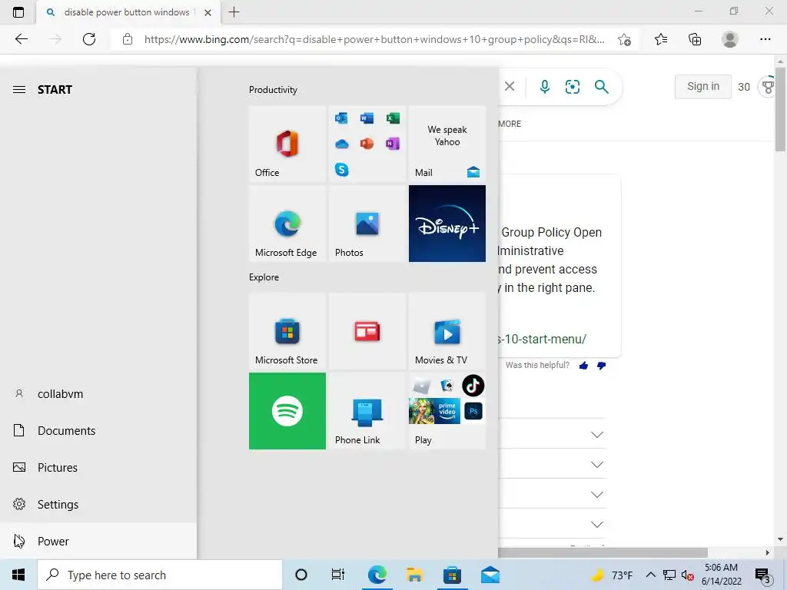Open the Movies & TV tile
The height and width of the screenshot is (590, 787).
tap(447, 331)
